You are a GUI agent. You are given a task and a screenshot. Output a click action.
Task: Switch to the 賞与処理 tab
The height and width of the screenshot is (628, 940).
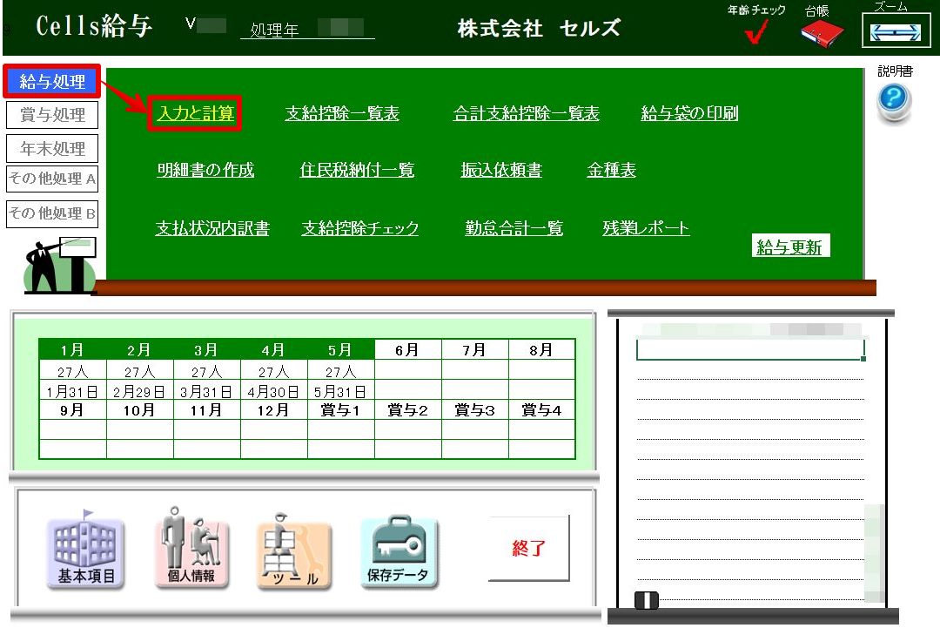[x=52, y=115]
